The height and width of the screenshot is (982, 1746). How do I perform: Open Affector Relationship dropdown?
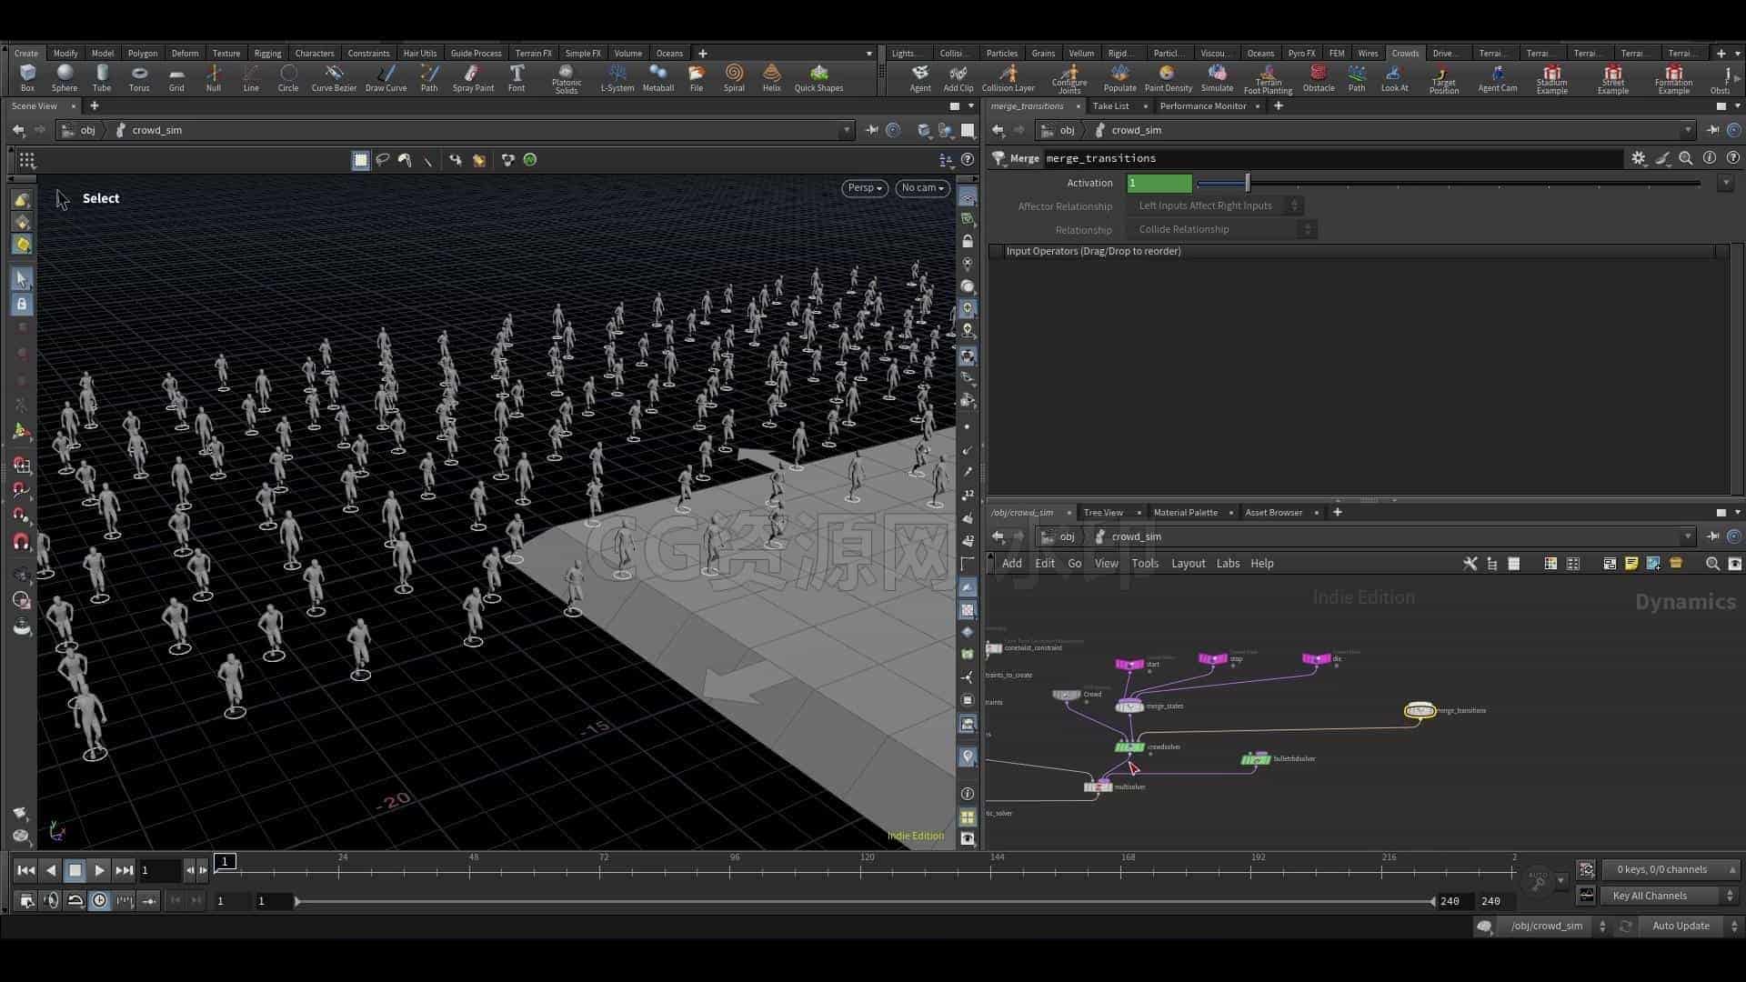coord(1214,205)
